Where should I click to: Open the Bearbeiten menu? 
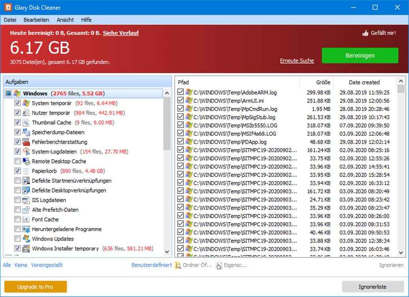coord(36,20)
